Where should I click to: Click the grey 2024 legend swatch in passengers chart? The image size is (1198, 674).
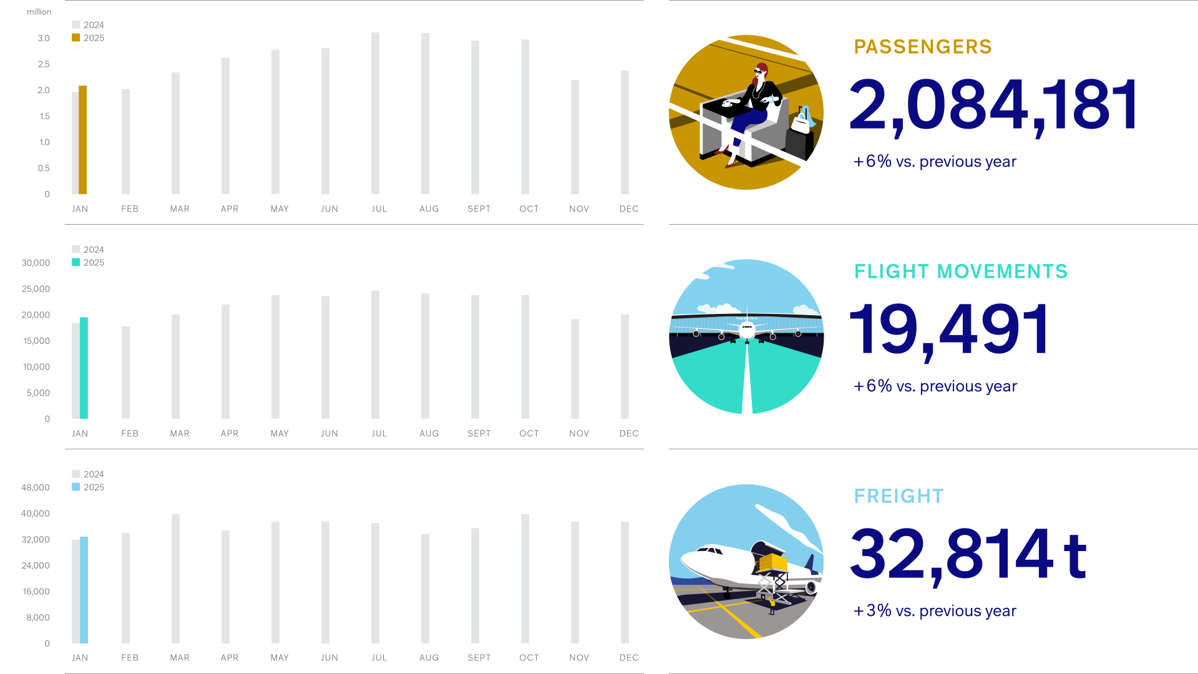(x=76, y=25)
